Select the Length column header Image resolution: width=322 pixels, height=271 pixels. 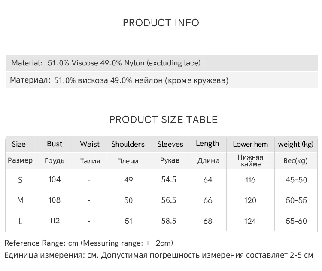(207, 144)
